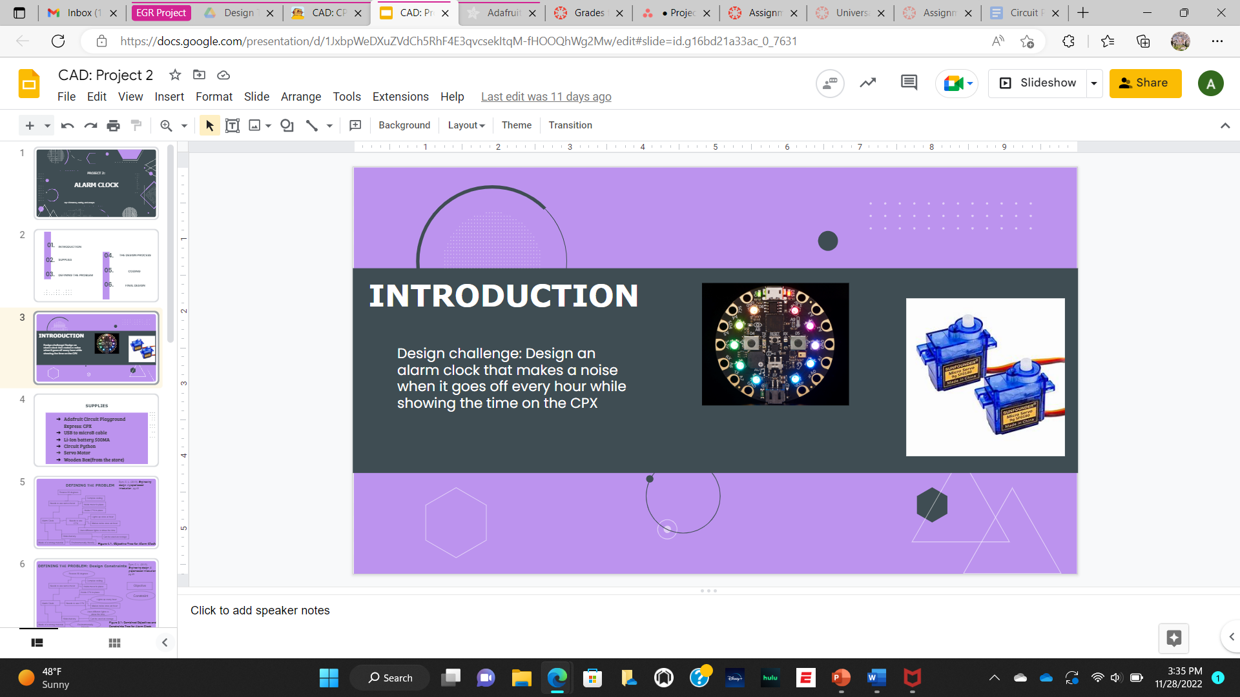The height and width of the screenshot is (697, 1240).
Task: Switch to filmstrip view of slides
Action: (x=37, y=643)
